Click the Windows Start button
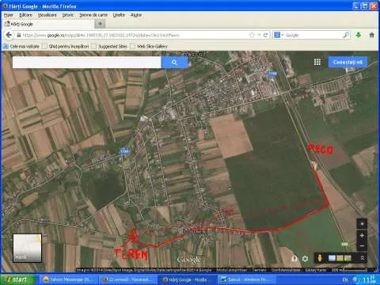 click(18, 279)
